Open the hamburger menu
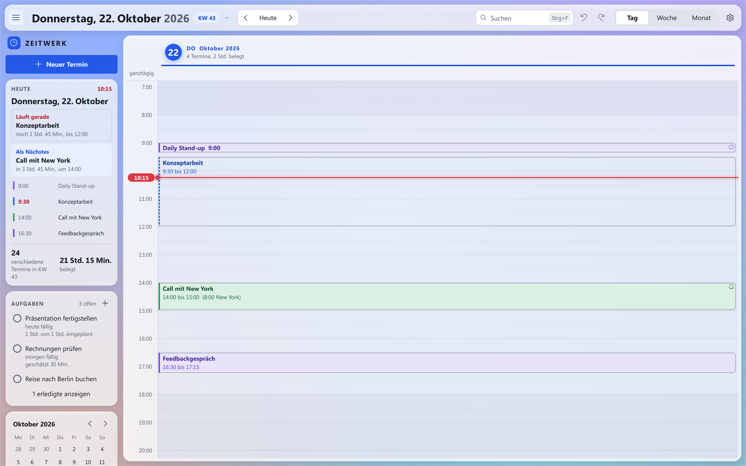The image size is (746, 466). pyautogui.click(x=16, y=18)
